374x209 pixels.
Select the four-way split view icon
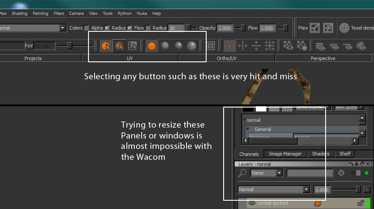pos(269,46)
